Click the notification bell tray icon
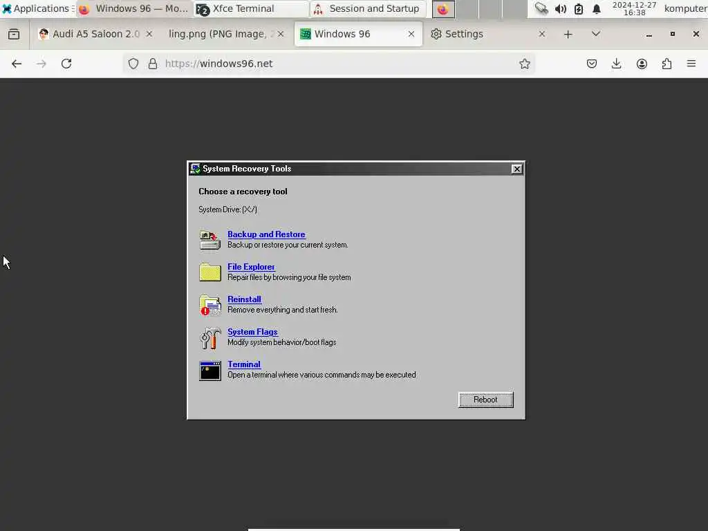The width and height of the screenshot is (708, 531). point(597,8)
